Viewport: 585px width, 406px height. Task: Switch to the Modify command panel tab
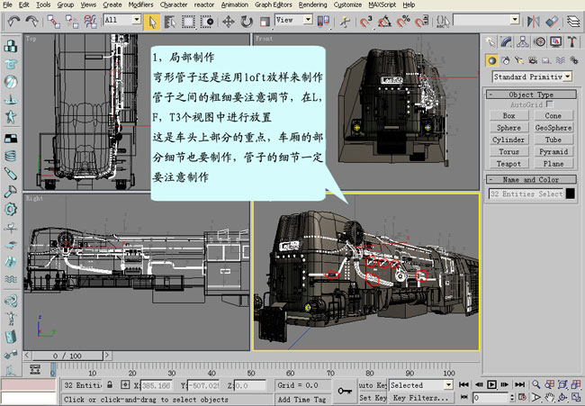pos(506,41)
